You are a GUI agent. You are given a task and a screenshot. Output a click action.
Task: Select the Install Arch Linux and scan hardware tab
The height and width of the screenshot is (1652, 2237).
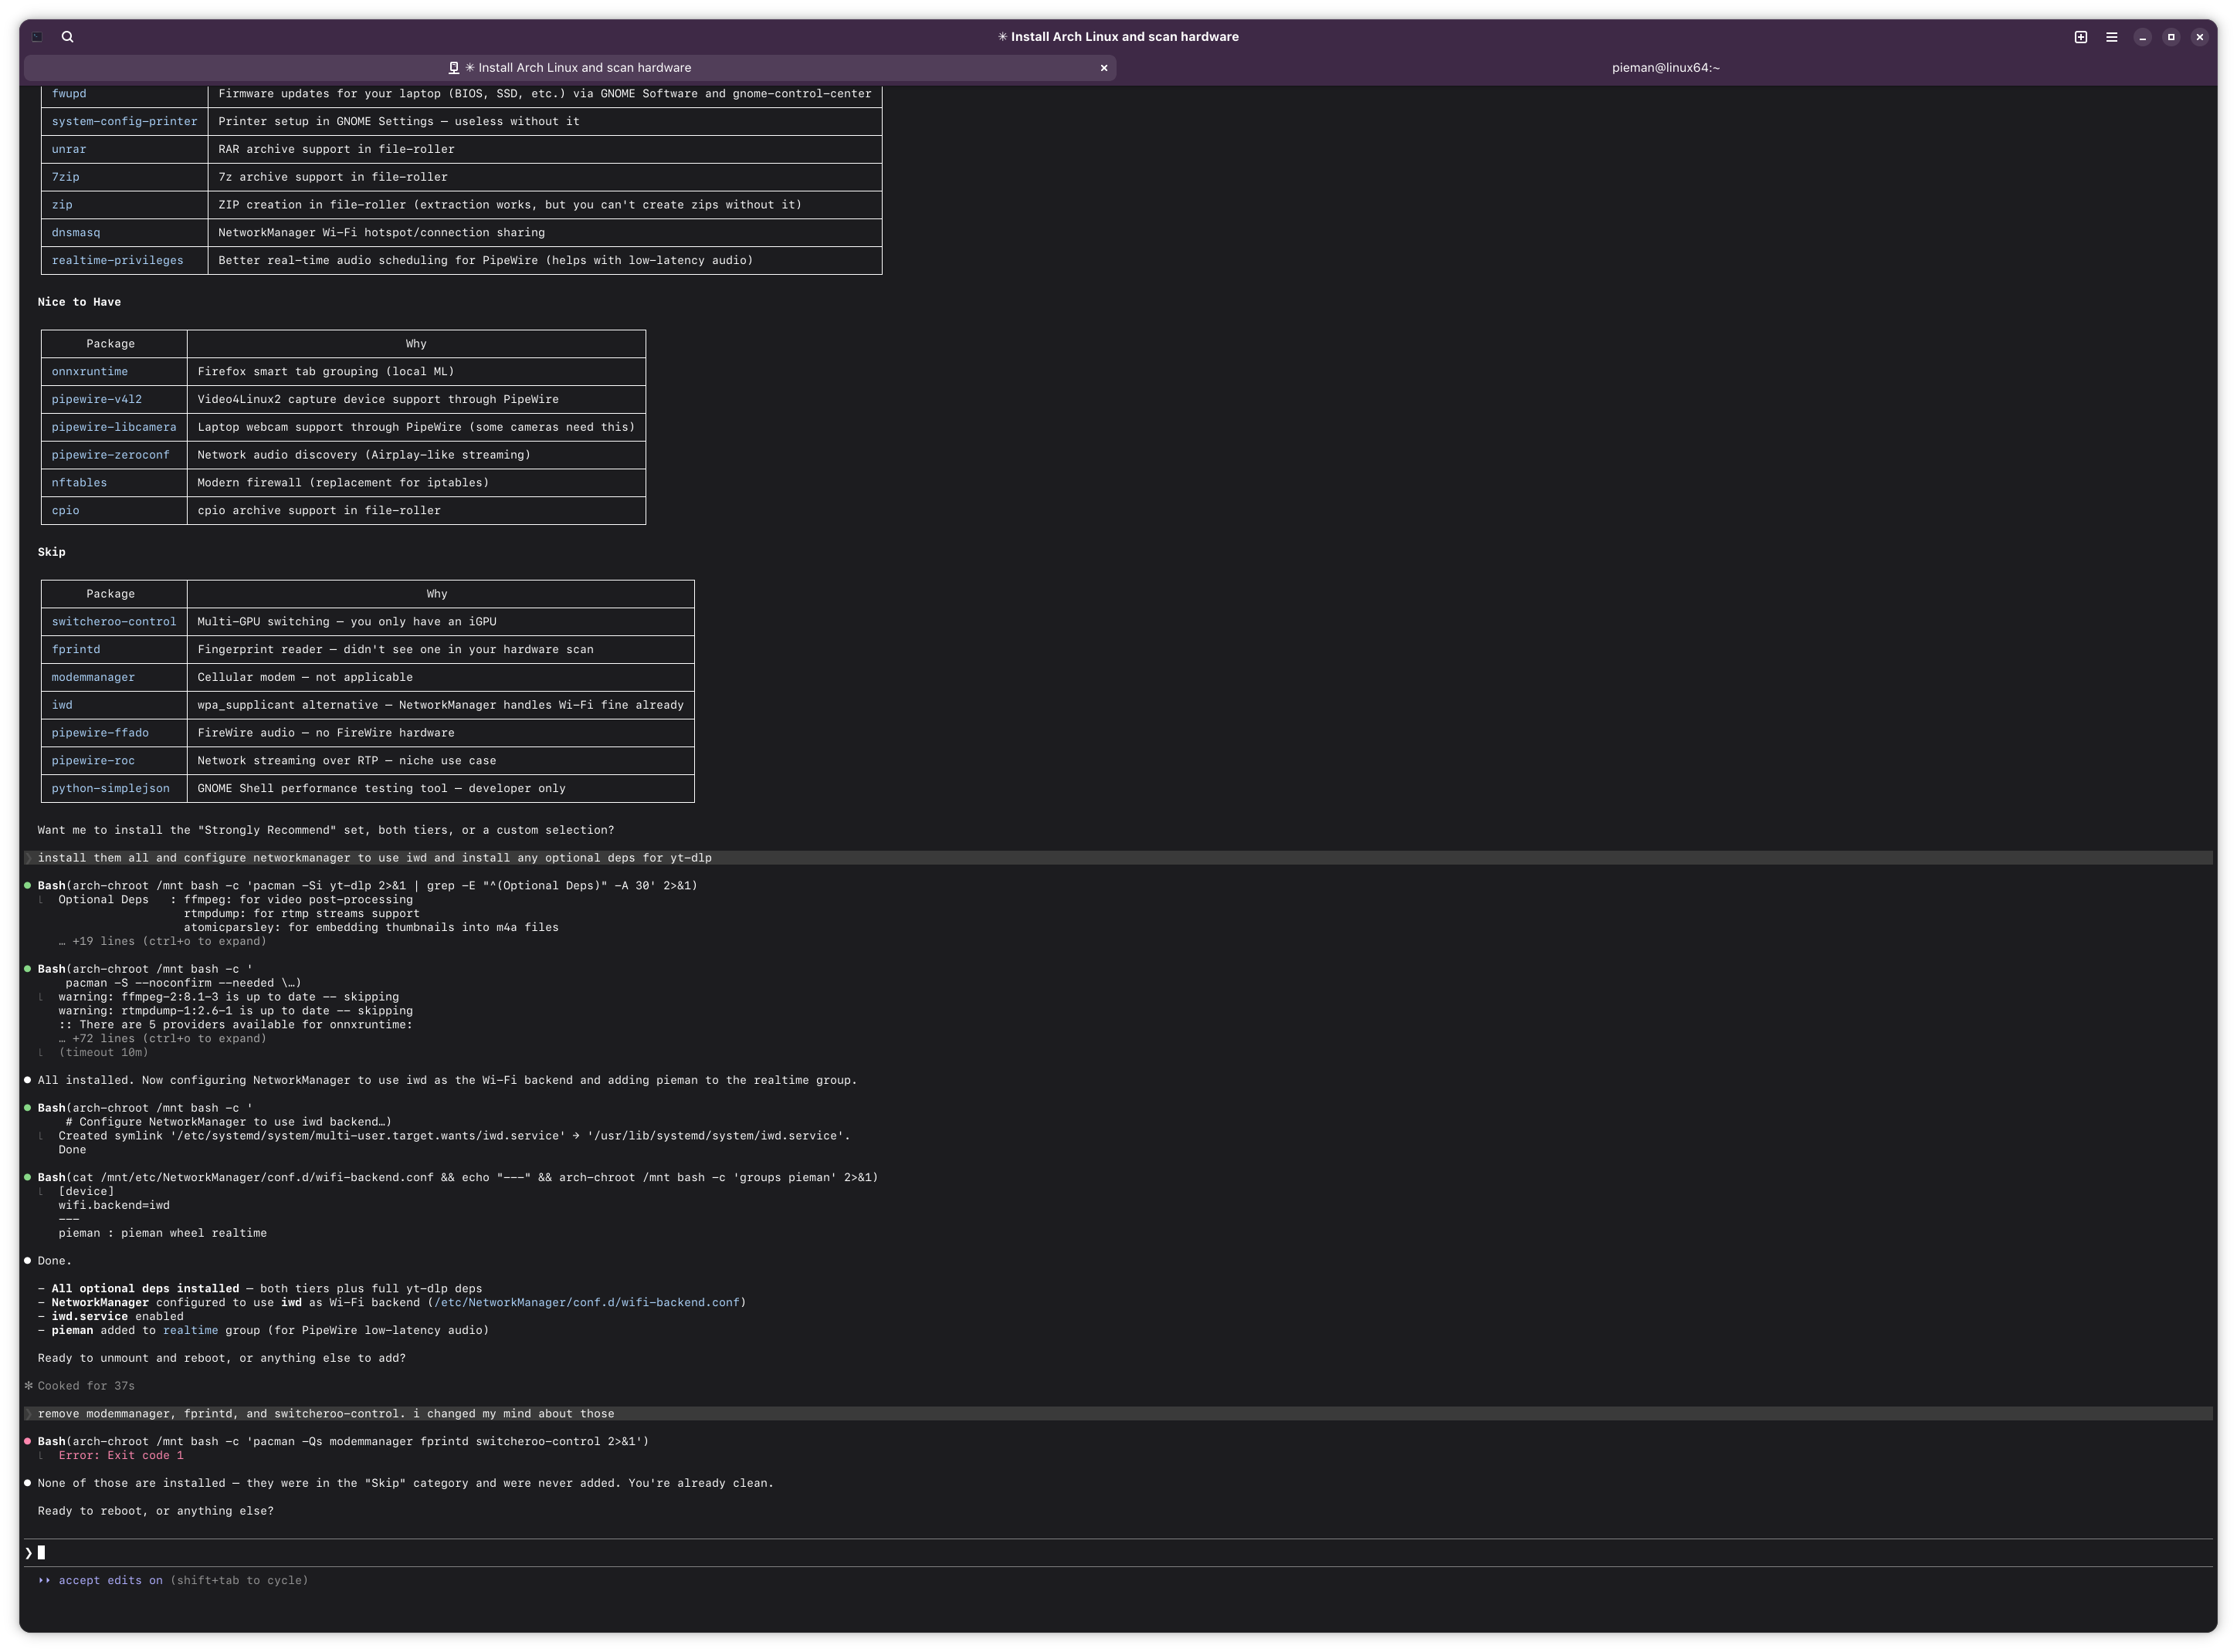click(584, 68)
